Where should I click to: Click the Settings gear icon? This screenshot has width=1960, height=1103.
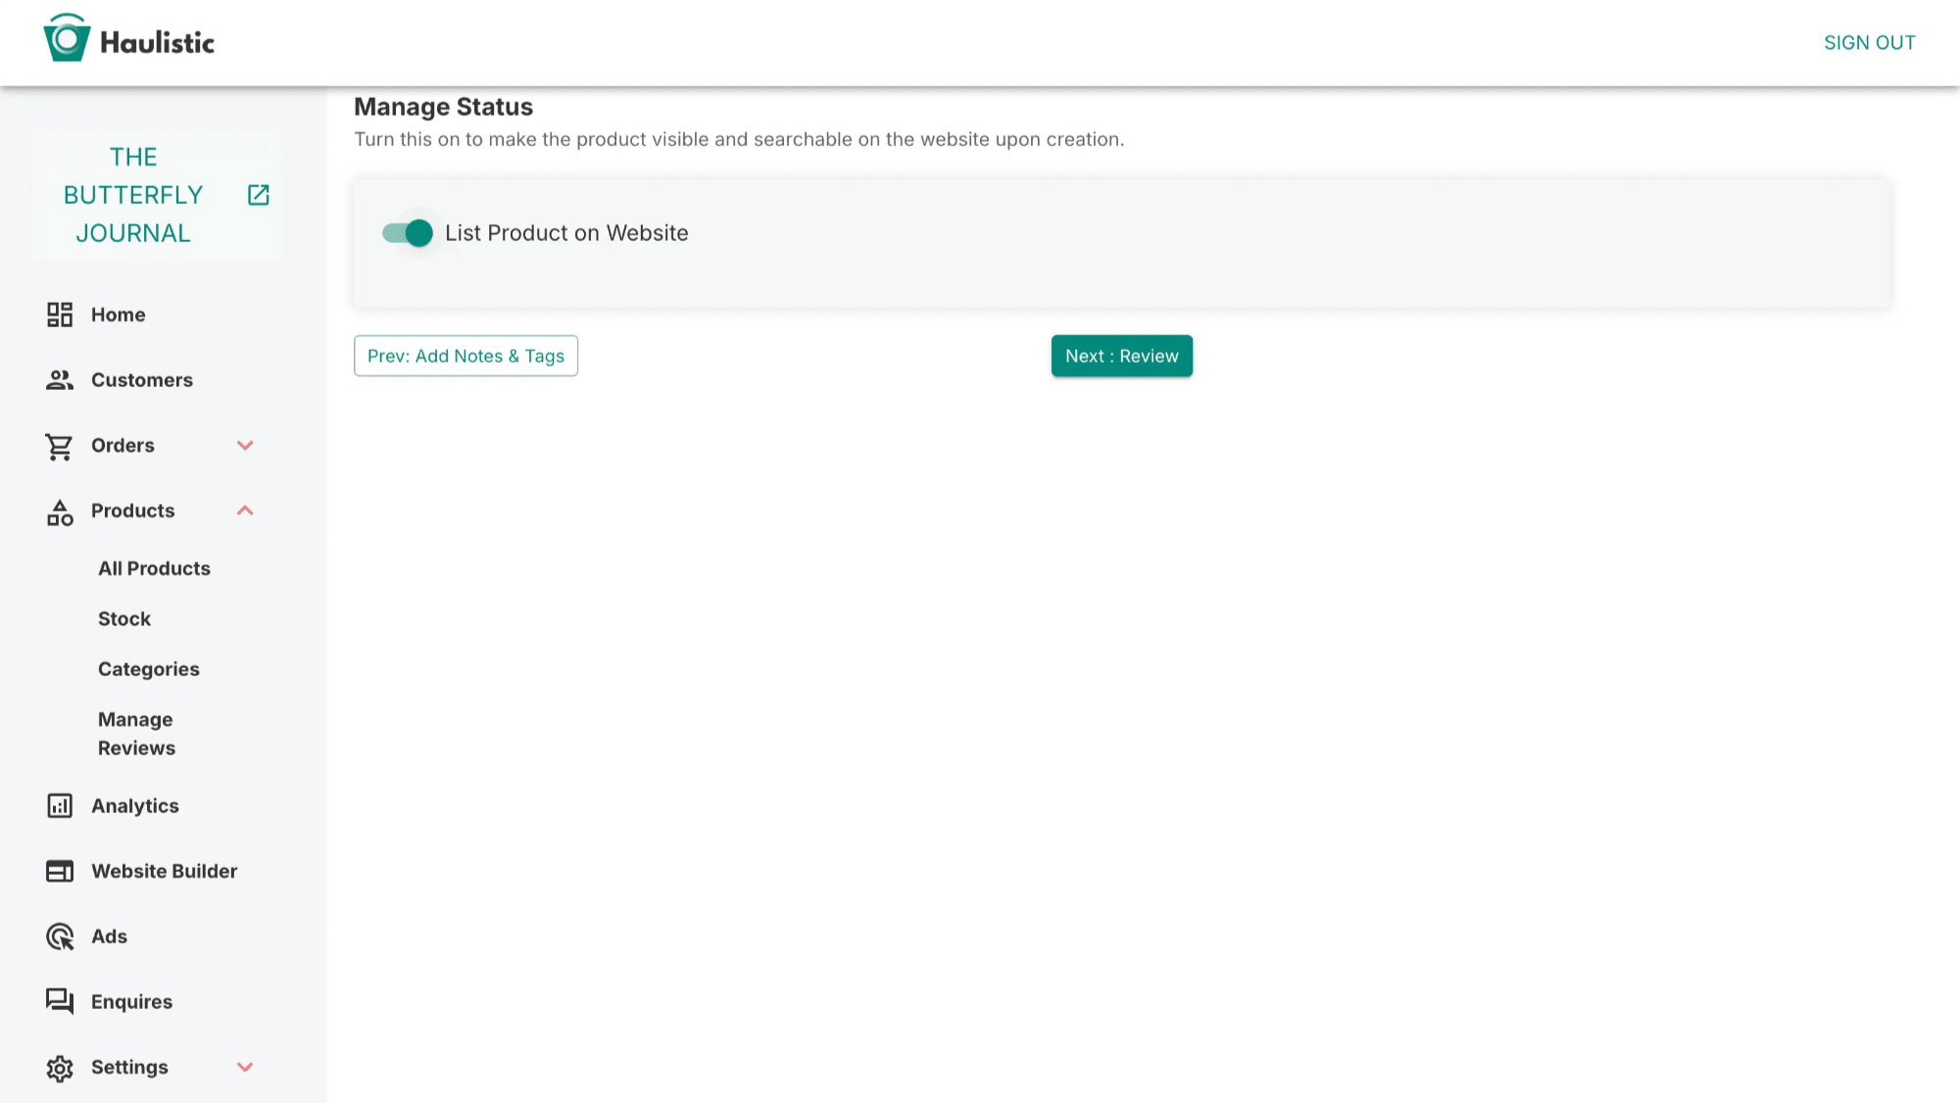tap(60, 1067)
